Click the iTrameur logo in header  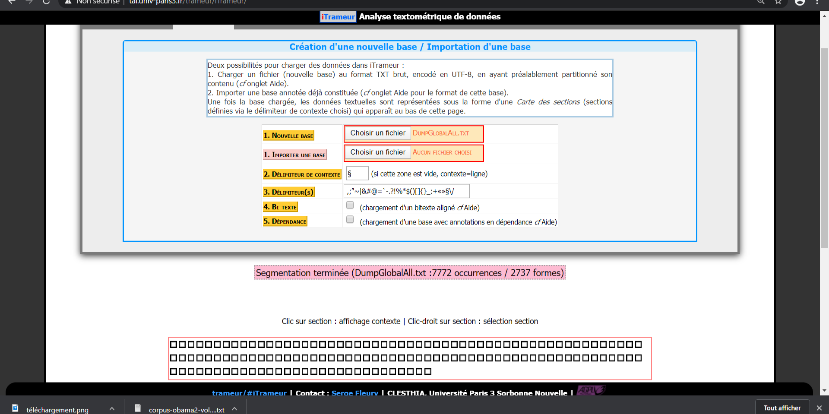click(338, 17)
